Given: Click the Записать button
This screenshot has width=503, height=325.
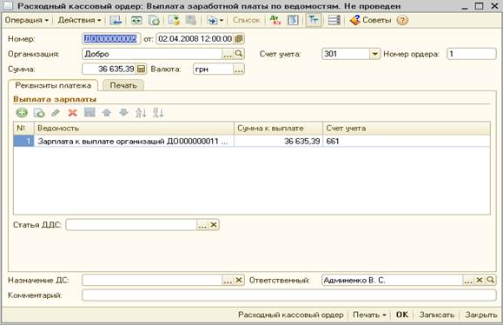Looking at the screenshot, I should tap(437, 315).
